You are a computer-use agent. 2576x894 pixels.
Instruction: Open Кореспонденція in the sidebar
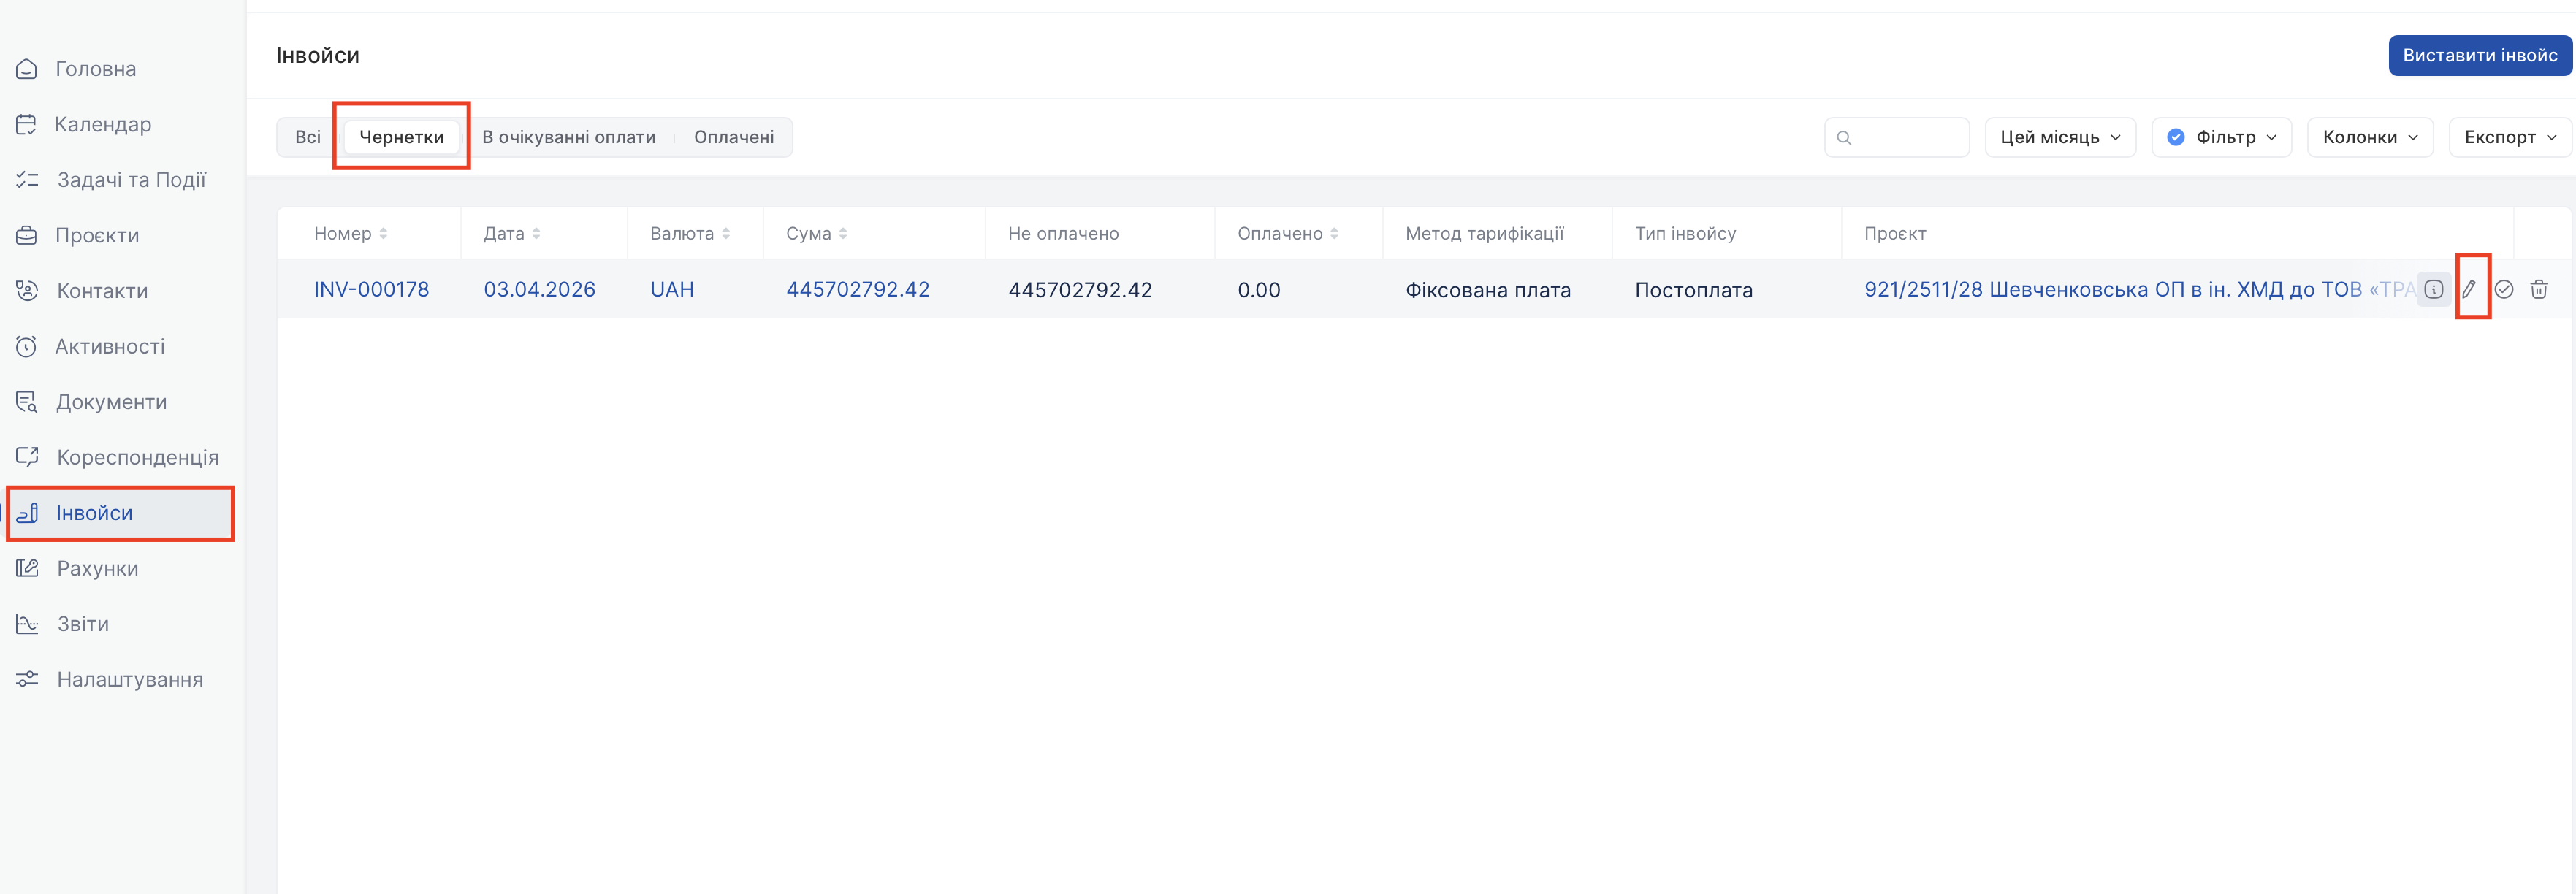point(137,458)
